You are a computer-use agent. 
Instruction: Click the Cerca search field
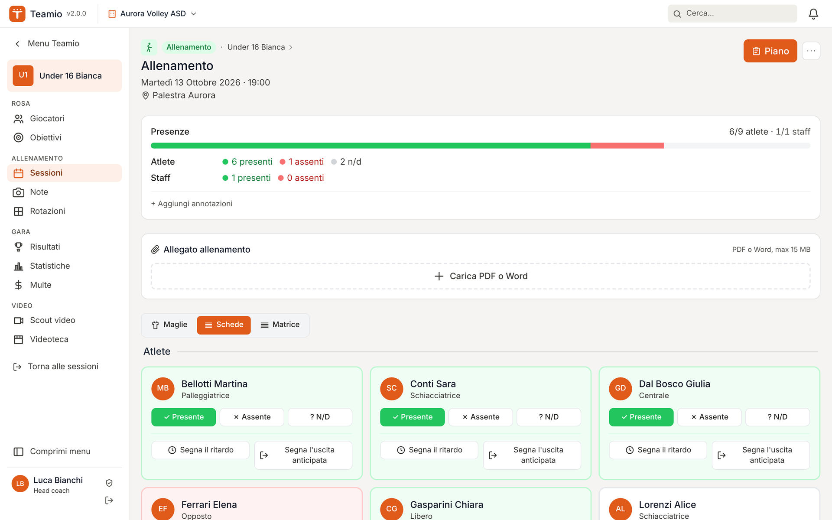click(732, 13)
